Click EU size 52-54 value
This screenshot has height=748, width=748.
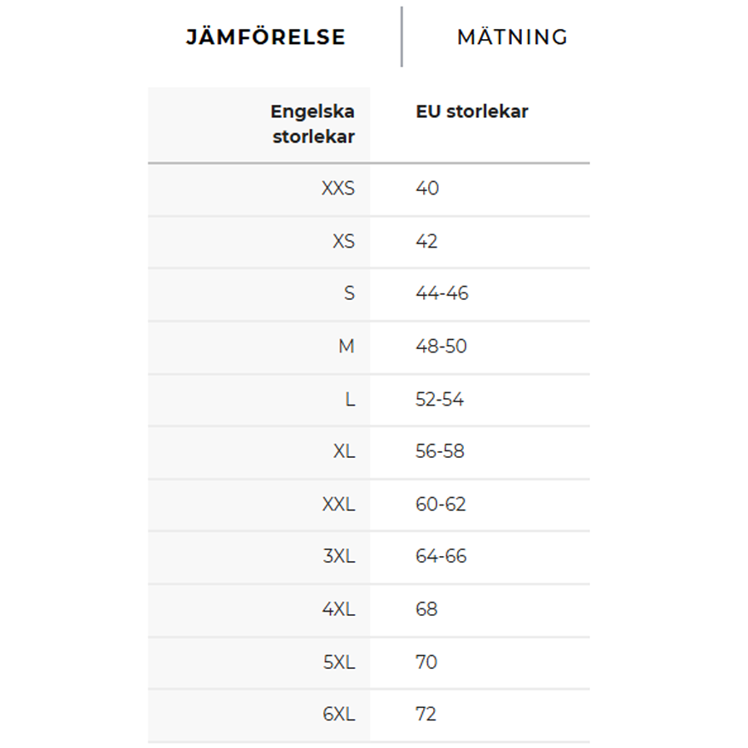(x=440, y=399)
